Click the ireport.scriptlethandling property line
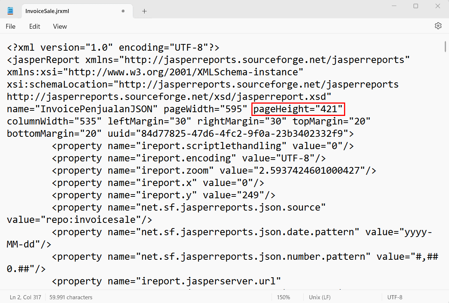The image size is (449, 303). [x=203, y=146]
